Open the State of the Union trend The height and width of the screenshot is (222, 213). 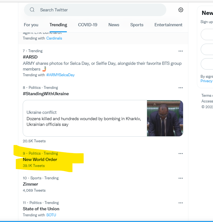[x=41, y=209]
